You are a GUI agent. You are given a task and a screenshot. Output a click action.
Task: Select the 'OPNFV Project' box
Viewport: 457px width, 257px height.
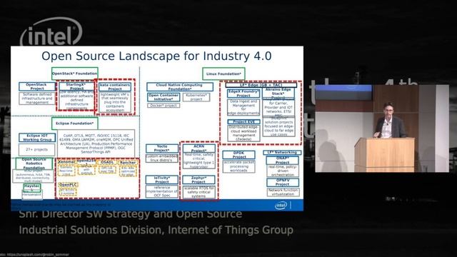[x=283, y=183]
